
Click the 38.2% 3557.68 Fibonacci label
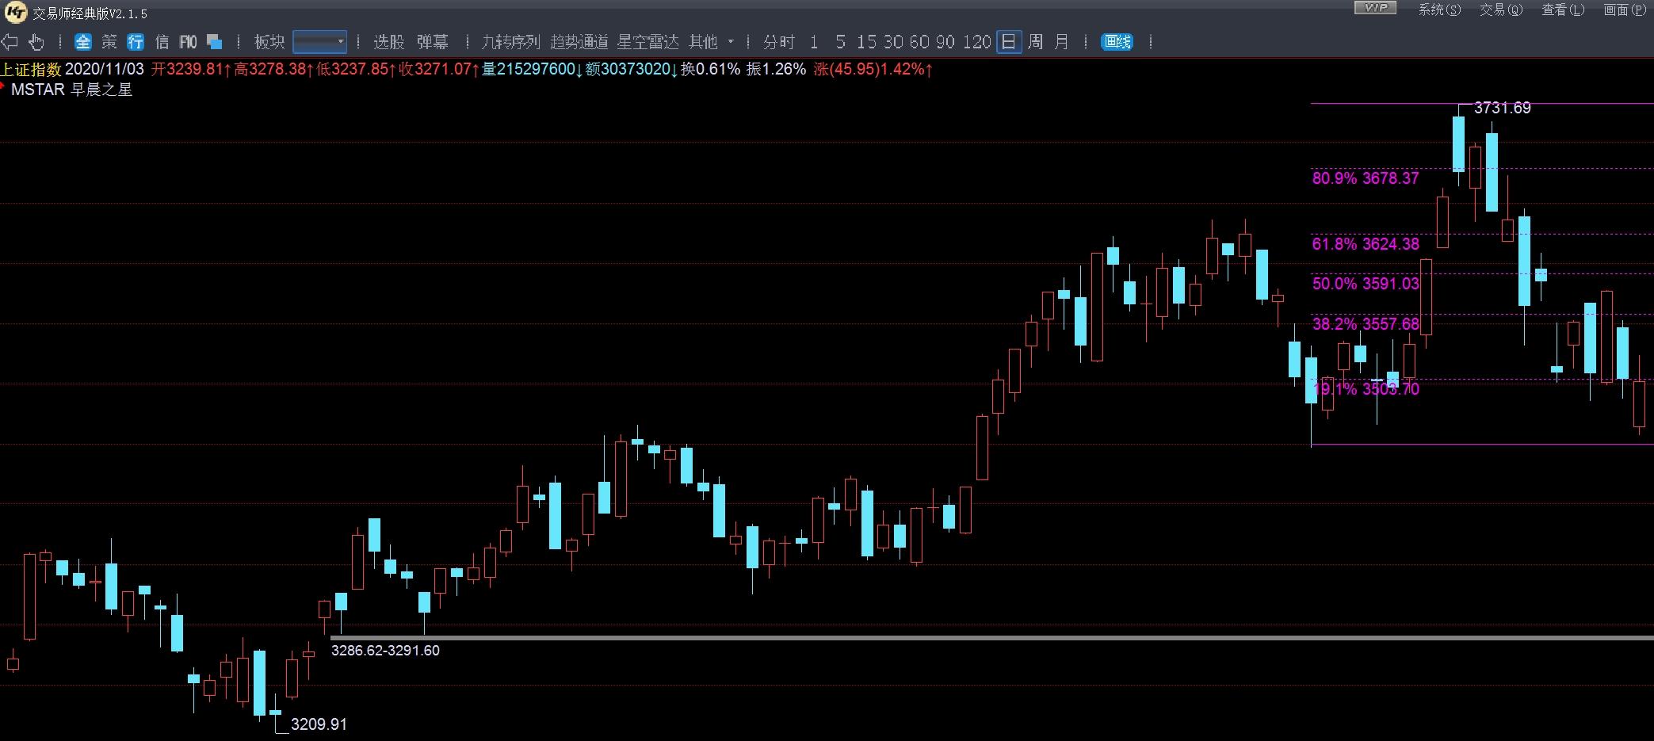pos(1366,323)
